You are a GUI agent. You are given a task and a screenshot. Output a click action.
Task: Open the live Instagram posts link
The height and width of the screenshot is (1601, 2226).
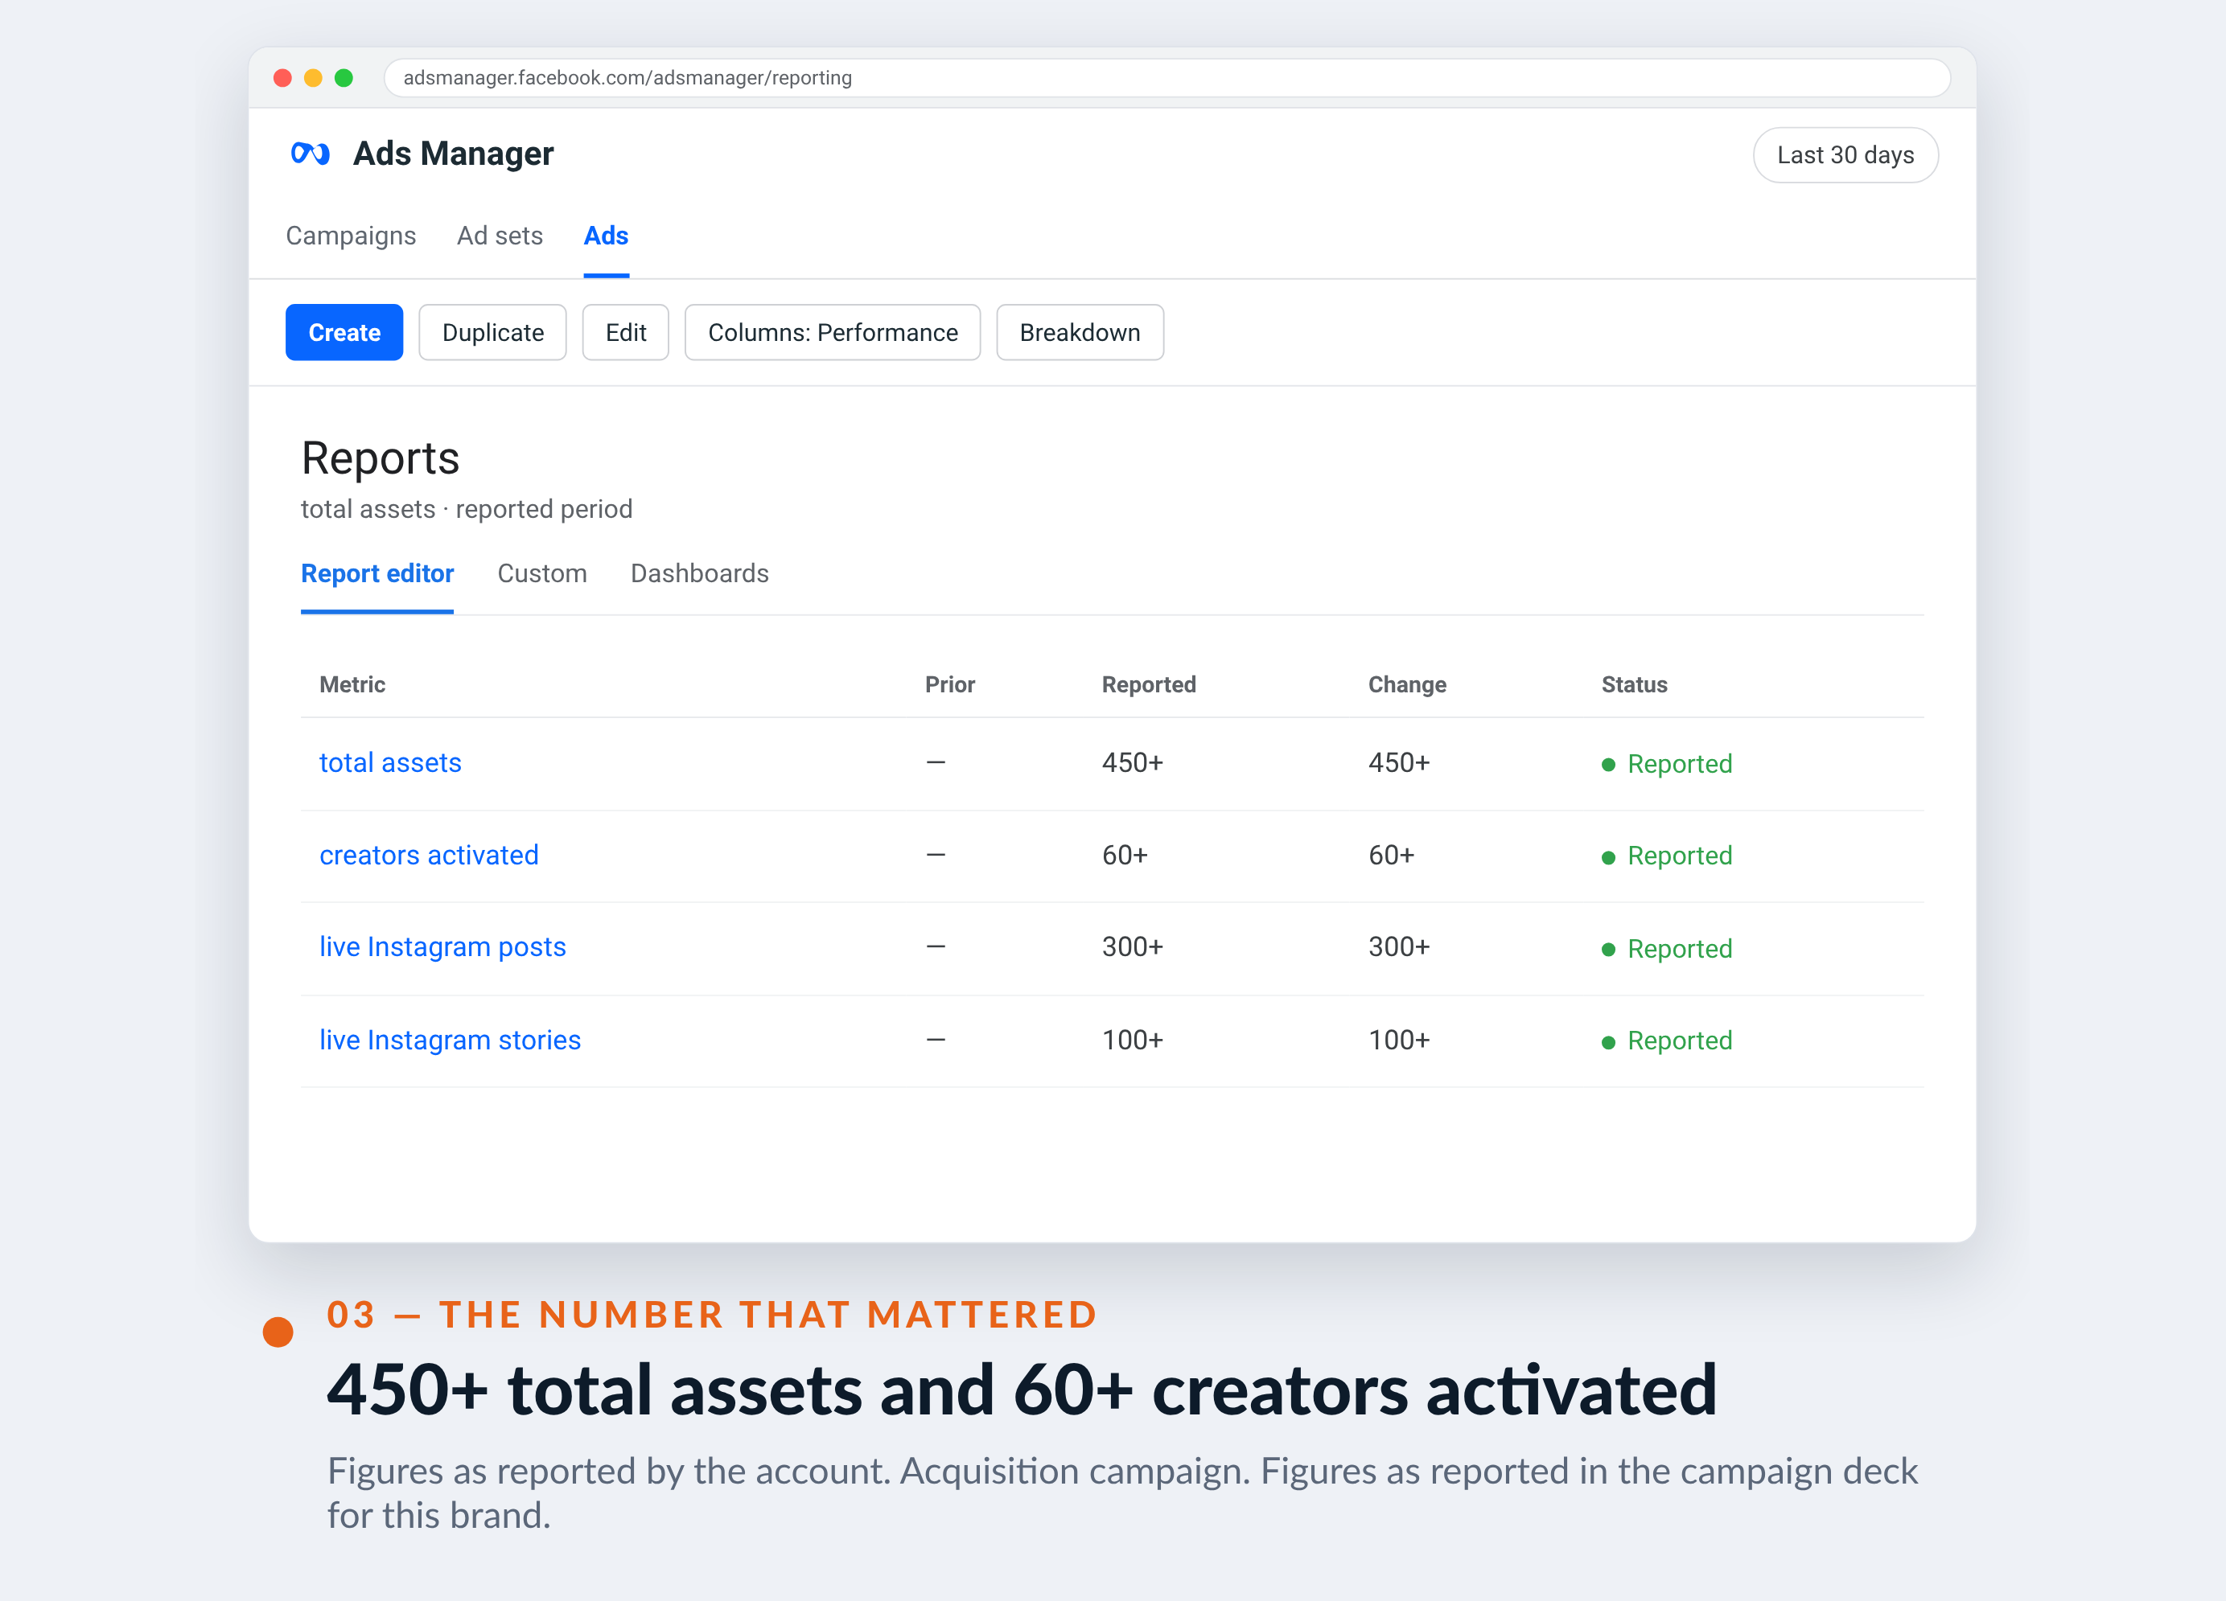tap(442, 947)
